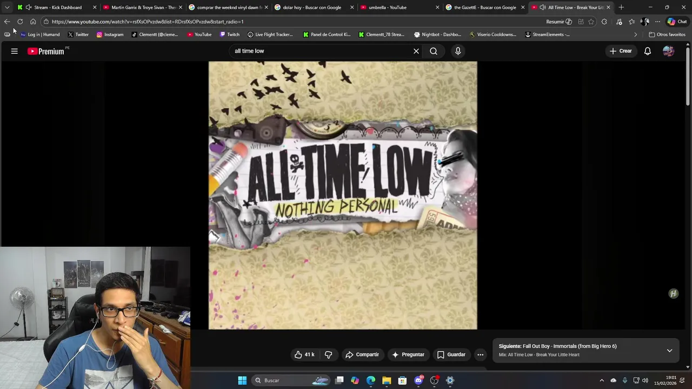Open Task View on the taskbar

(339, 380)
